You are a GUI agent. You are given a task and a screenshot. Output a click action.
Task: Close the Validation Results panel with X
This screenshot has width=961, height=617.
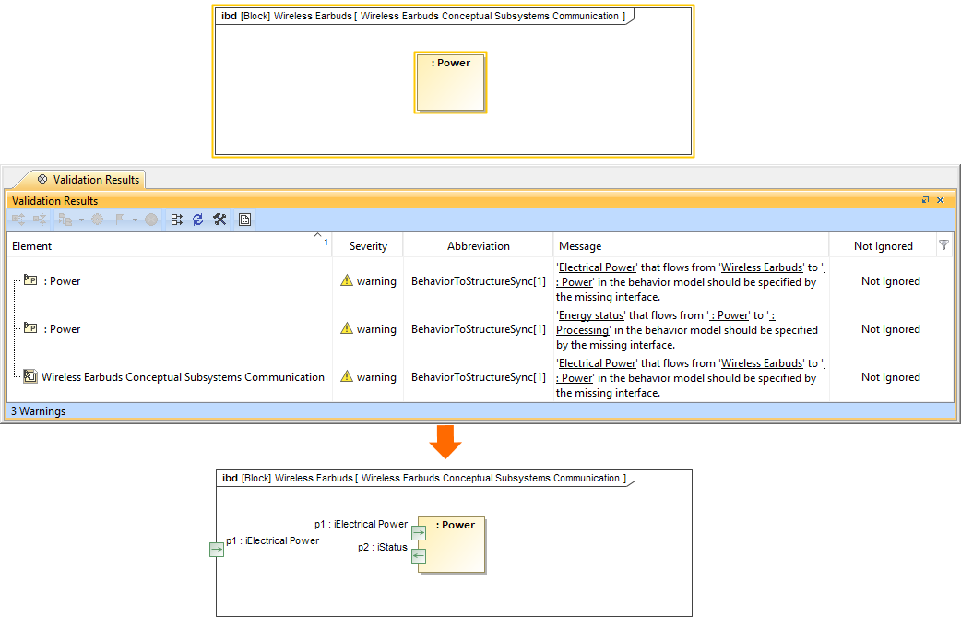click(941, 200)
